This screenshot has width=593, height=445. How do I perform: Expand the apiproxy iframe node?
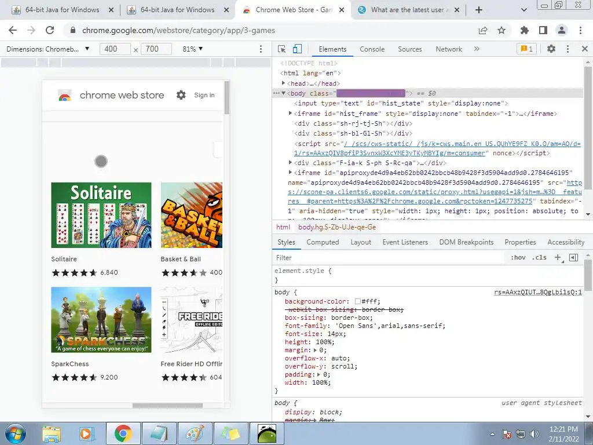[x=291, y=172]
